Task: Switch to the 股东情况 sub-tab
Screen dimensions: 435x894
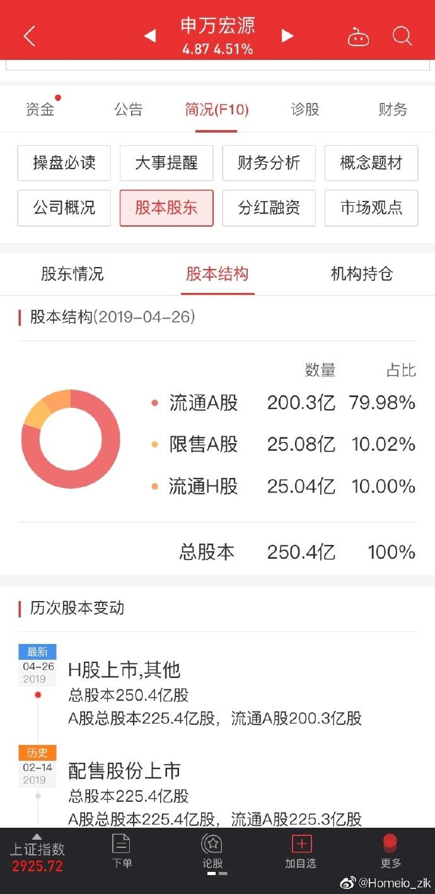Action: tap(72, 274)
